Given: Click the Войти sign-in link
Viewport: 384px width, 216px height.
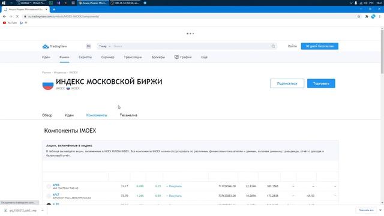Looking at the screenshot, I should (x=292, y=46).
